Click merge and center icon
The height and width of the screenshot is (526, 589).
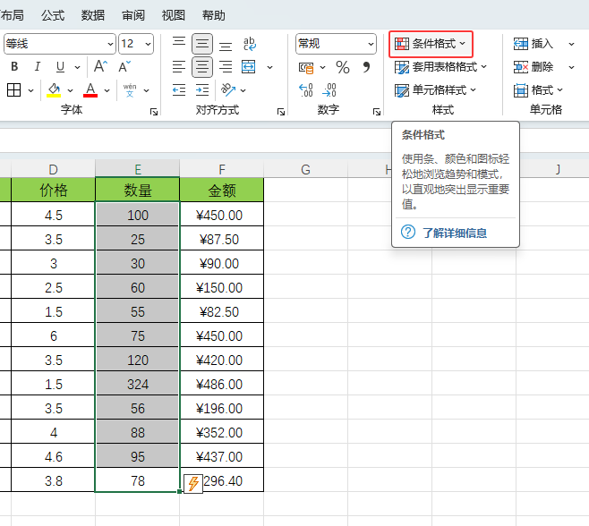[x=248, y=67]
